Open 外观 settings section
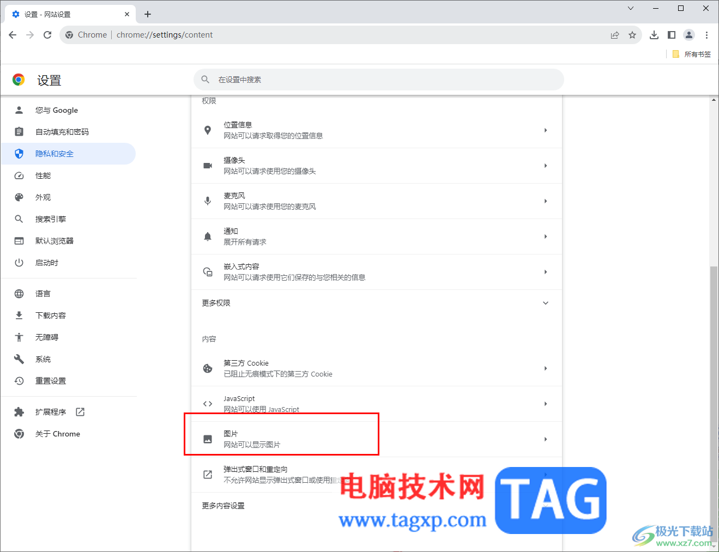The image size is (719, 552). (68, 197)
